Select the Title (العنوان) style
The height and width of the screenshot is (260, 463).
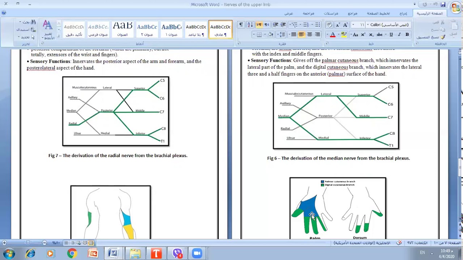123,30
